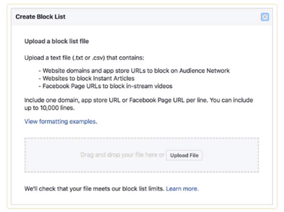The image size is (284, 212).
Task: Click the 'Upload a text file' intro line
Action: pyautogui.click(x=84, y=58)
